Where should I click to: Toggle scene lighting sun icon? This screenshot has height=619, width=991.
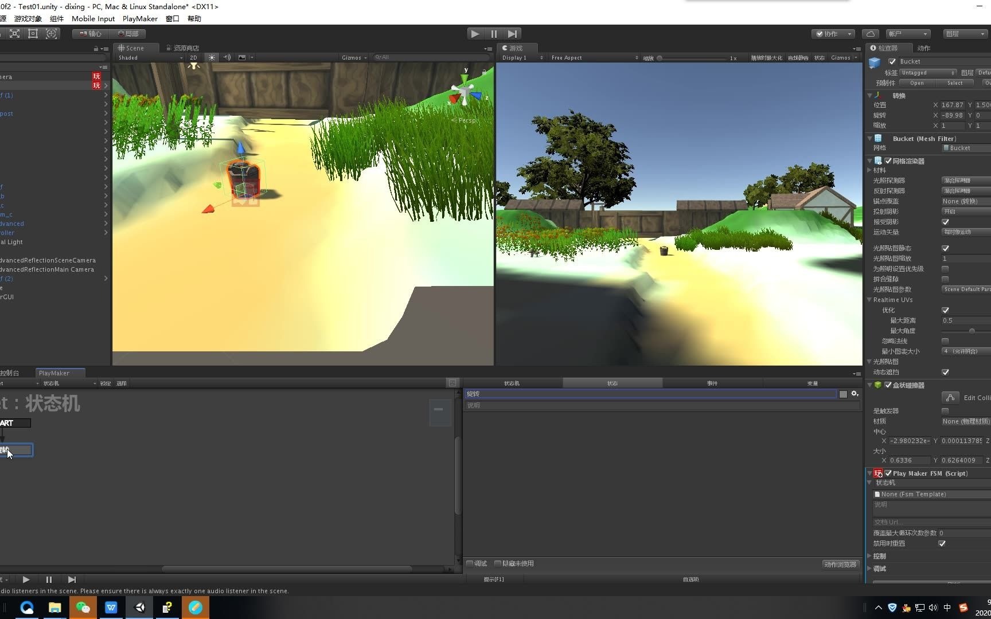click(x=212, y=57)
